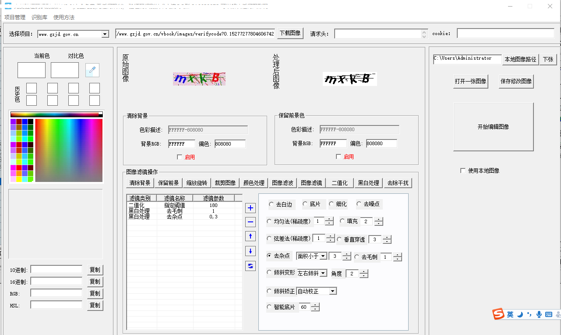Select the 去噪点 radio button
Viewport: 561px width, 335px height.
(359, 204)
